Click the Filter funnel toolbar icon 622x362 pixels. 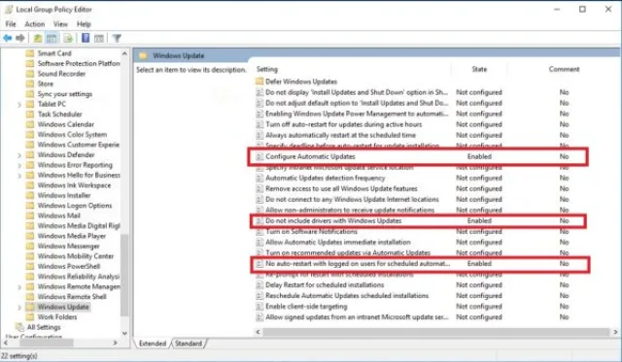pyautogui.click(x=117, y=38)
